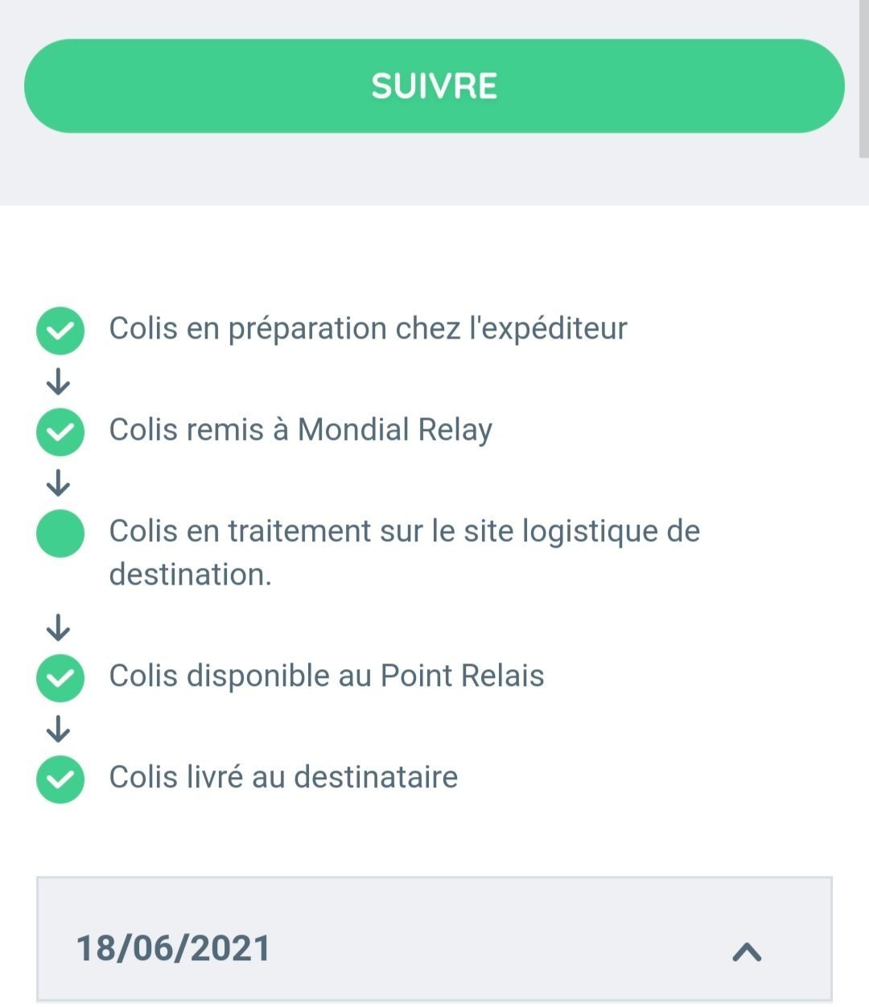
Task: Click the 18/06/2021 date header
Action: 173,948
